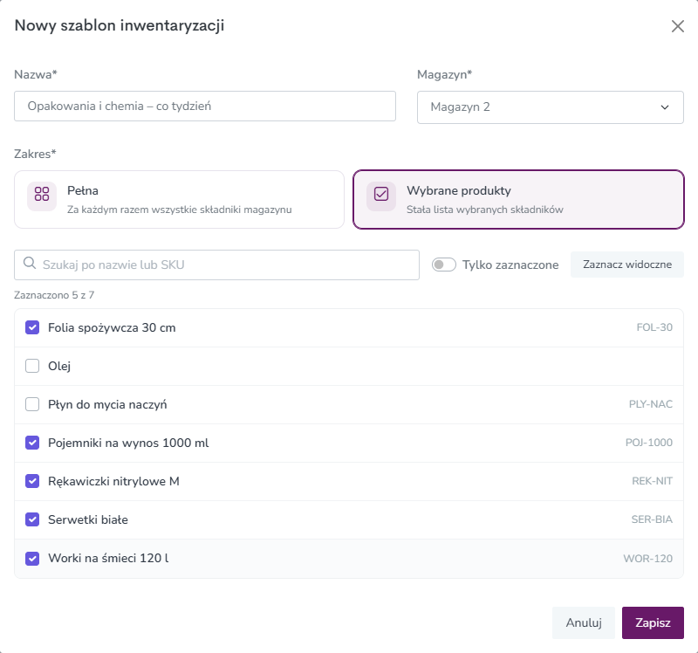Select the Wybrane produkty scope card
698x653 pixels.
click(x=518, y=200)
